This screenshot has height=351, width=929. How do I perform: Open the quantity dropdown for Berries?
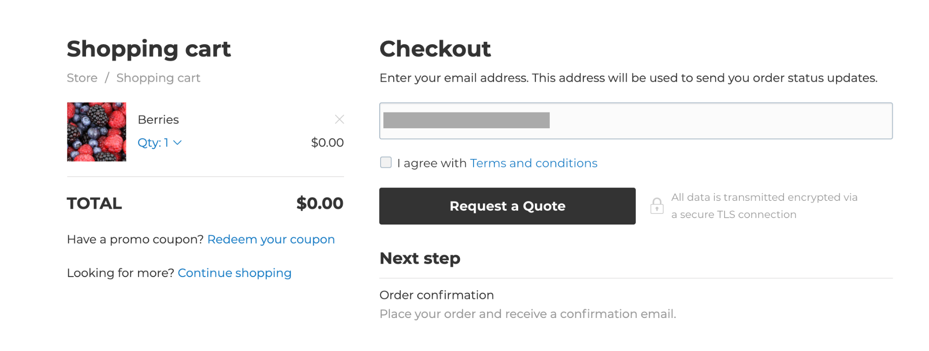coord(160,143)
